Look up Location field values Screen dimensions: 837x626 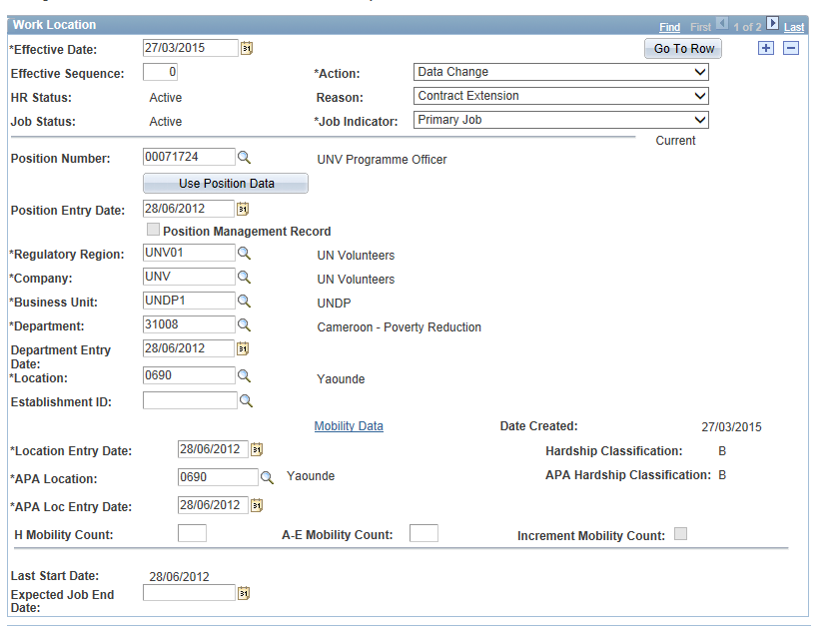pos(244,375)
